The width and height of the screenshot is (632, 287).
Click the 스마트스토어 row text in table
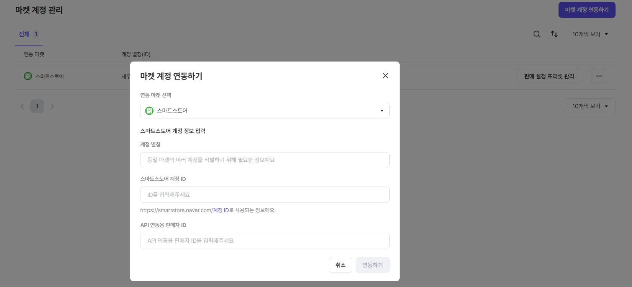(50, 76)
